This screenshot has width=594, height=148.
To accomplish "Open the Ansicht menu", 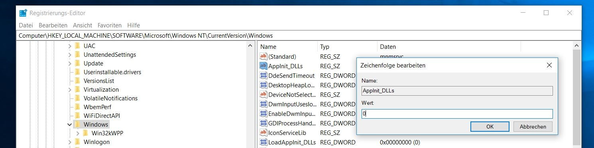I will pyautogui.click(x=83, y=25).
